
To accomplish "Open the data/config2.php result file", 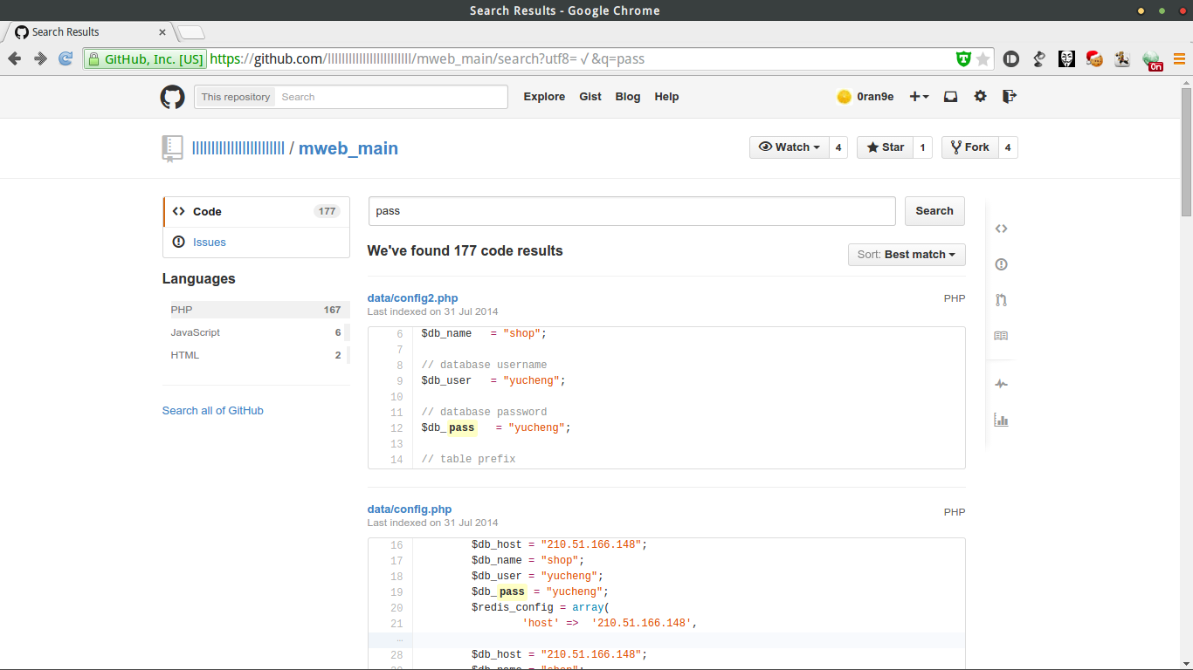I will [x=412, y=298].
